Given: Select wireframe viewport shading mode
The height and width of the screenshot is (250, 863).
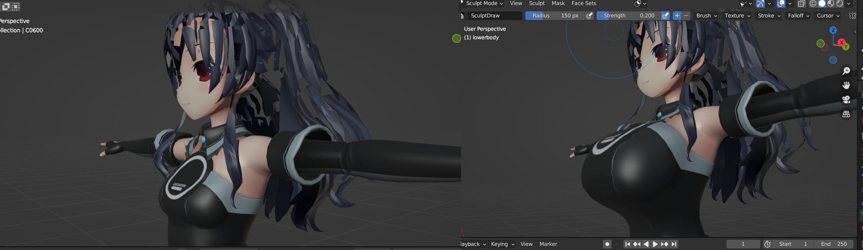Looking at the screenshot, I should 813,4.
